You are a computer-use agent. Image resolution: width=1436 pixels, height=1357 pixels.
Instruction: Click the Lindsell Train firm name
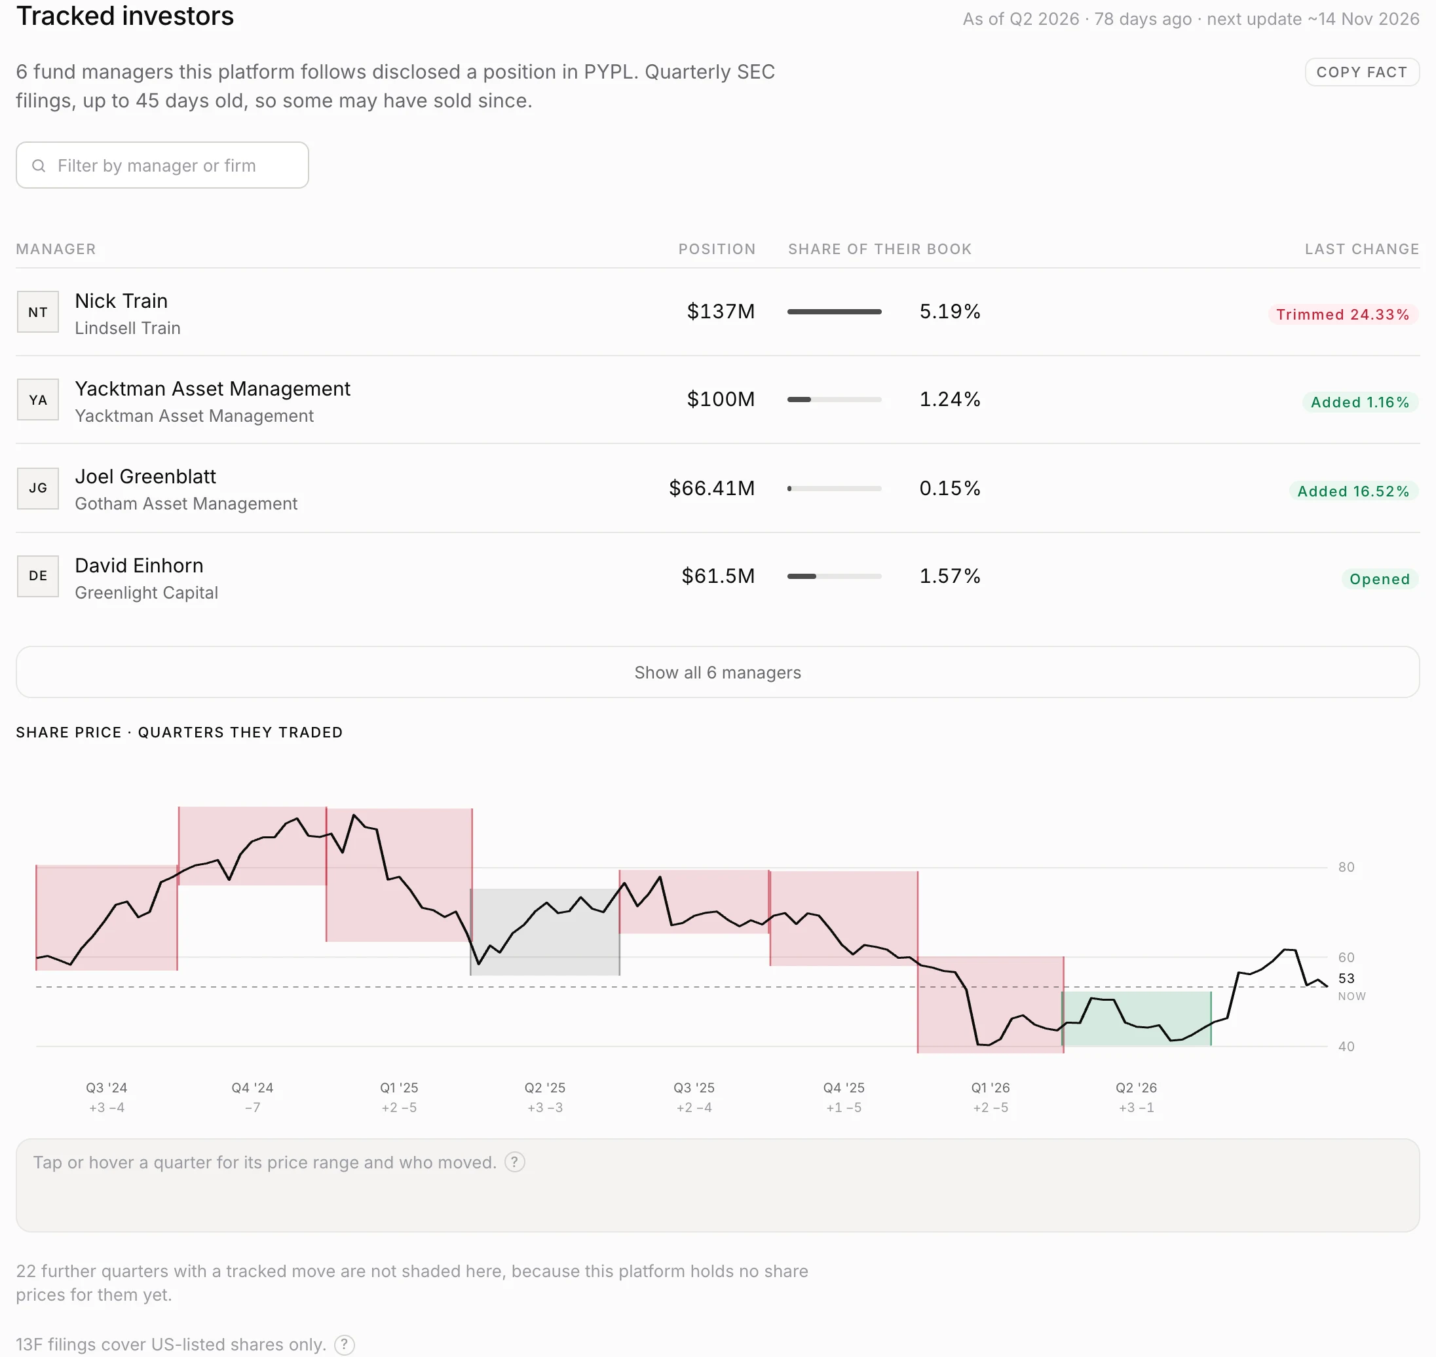pyautogui.click(x=127, y=328)
